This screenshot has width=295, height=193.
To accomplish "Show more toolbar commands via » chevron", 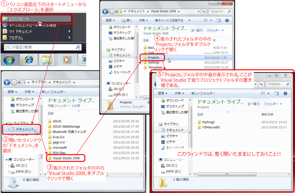I will [189, 20].
